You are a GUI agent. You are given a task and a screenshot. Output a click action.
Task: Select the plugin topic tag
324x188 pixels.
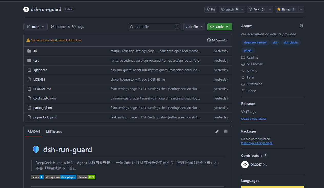[248, 50]
